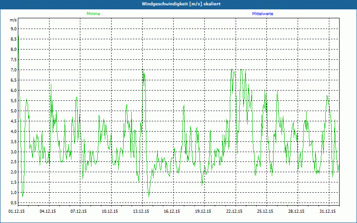
Task: Click the 3,5 y-axis value
Action: pyautogui.click(x=14, y=142)
